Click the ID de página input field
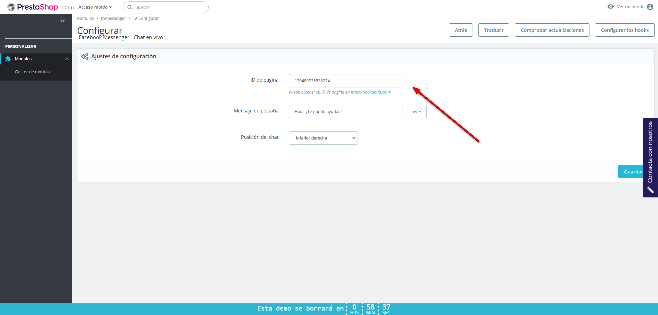Screen dimensions: 658x315 [346, 81]
